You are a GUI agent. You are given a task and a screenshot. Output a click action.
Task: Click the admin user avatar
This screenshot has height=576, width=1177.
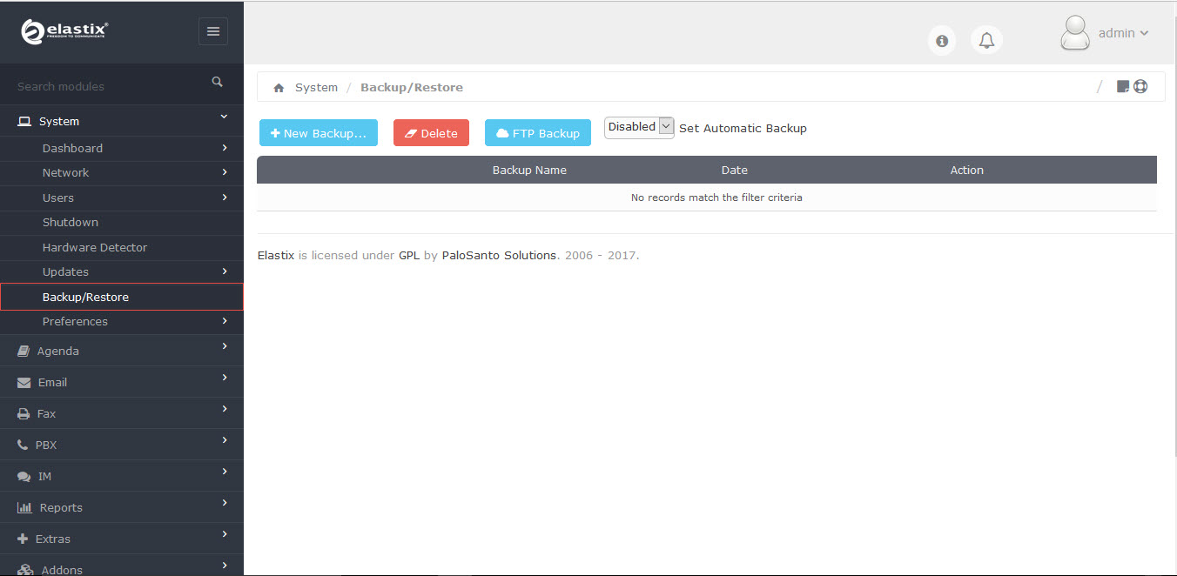pyautogui.click(x=1075, y=33)
